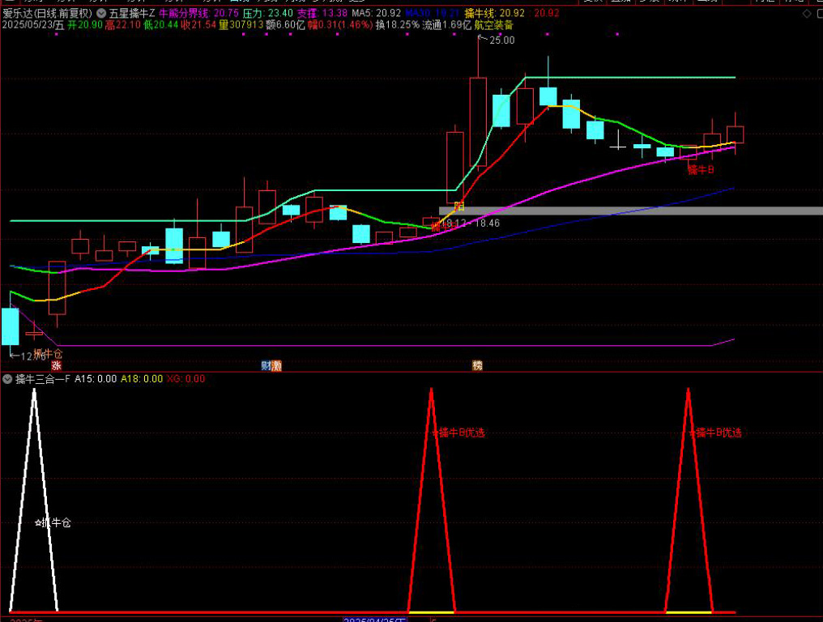Click the 五星擒牛Z indicator name
The image size is (823, 622).
click(x=131, y=14)
